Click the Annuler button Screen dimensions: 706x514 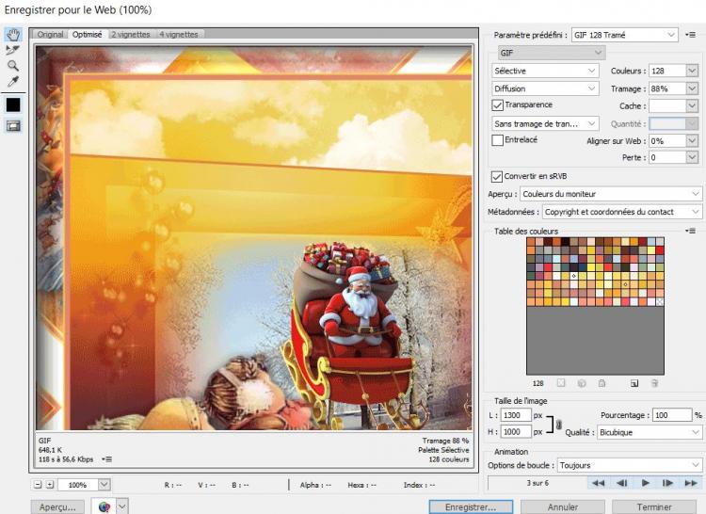coord(563,506)
